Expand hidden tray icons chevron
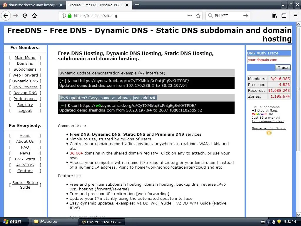Image resolution: width=301 pixels, height=226 pixels. coord(269,222)
